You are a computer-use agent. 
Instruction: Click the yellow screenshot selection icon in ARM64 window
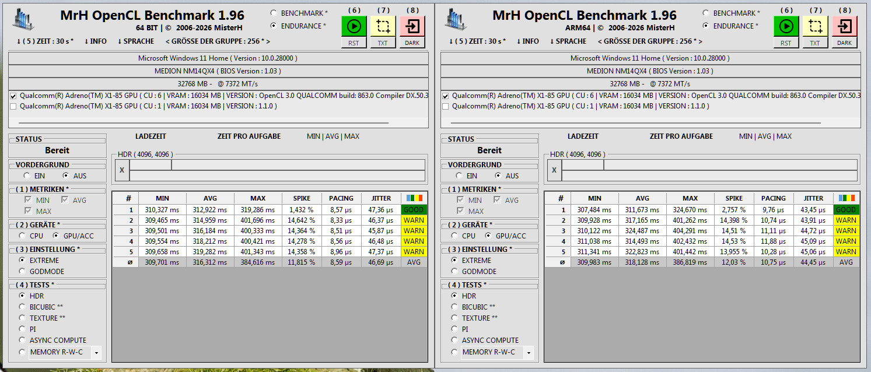point(815,26)
